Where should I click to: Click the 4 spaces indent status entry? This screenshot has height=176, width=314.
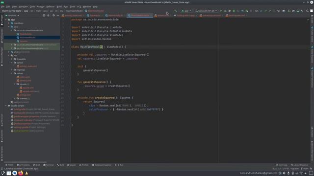click(294, 169)
